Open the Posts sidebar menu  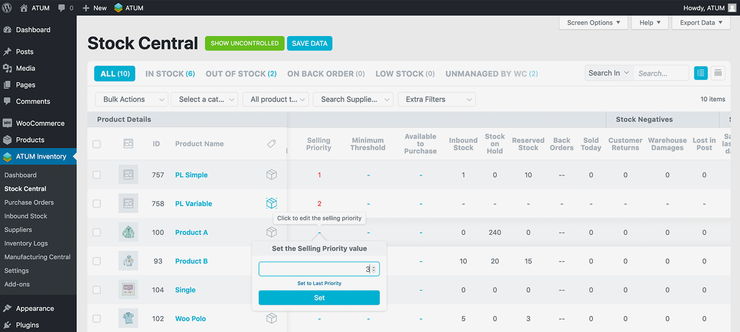(x=38, y=52)
